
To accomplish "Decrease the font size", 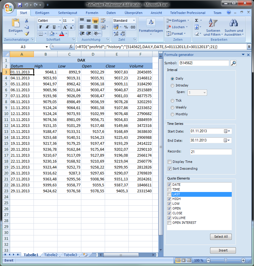I will (72, 27).
